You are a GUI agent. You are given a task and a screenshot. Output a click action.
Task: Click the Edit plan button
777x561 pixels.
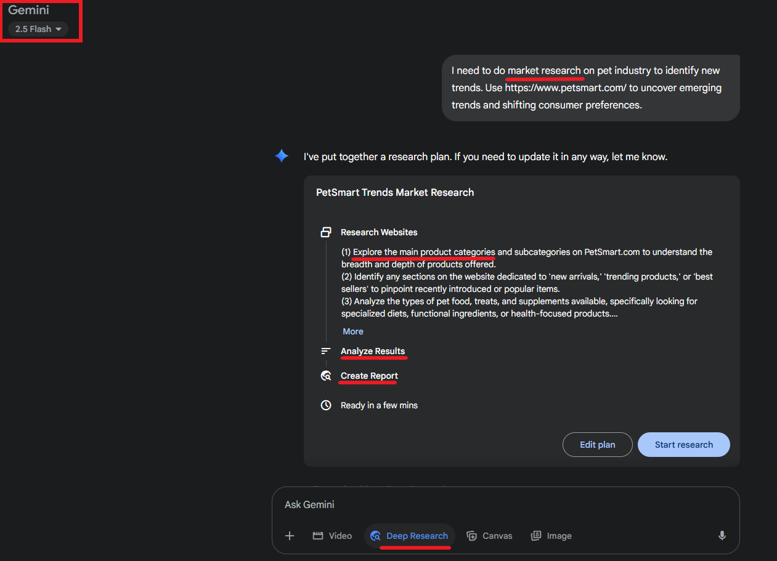(597, 445)
